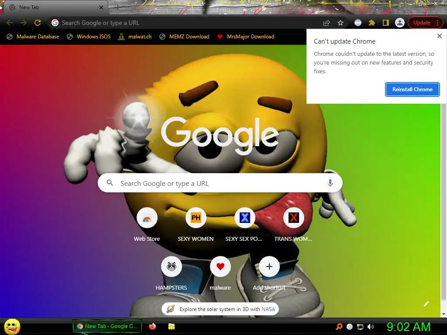Open Chrome three-dot menu
Viewport: 447px width, 335px height.
437,23
